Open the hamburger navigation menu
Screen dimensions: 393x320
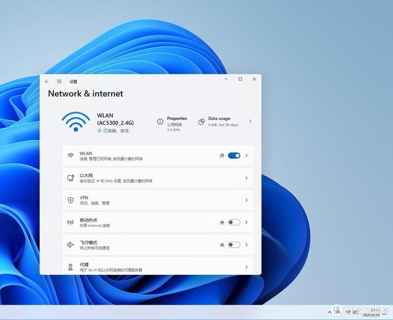[59, 82]
